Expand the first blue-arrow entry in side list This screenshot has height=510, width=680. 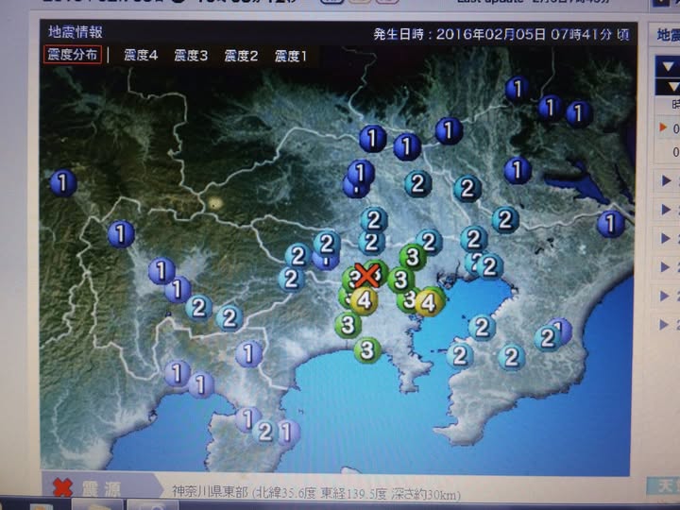click(x=667, y=180)
